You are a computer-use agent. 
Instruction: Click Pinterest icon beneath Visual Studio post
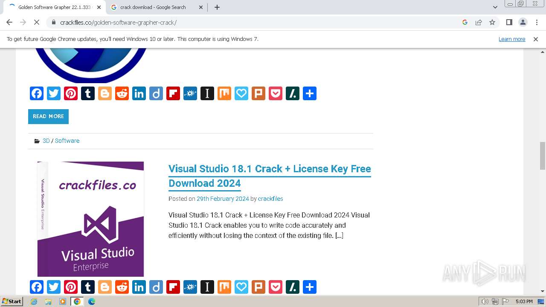[x=71, y=287]
